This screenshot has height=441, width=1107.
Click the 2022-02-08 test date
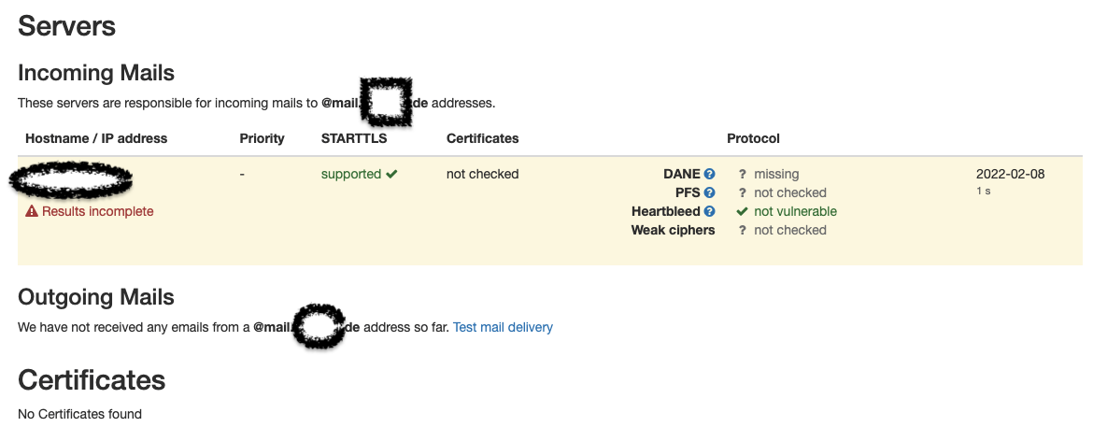[1010, 174]
